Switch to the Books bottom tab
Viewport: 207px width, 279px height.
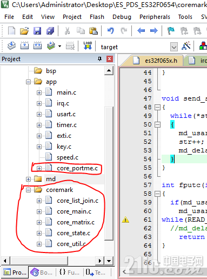(x=42, y=273)
